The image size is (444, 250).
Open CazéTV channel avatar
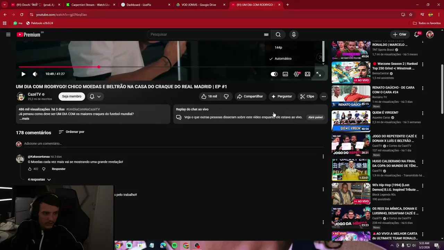(x=20, y=96)
